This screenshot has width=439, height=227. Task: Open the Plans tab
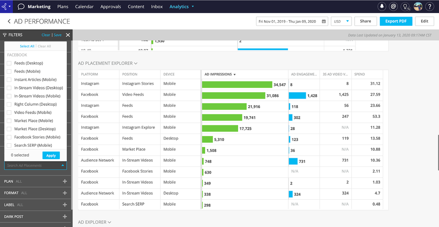tap(63, 7)
